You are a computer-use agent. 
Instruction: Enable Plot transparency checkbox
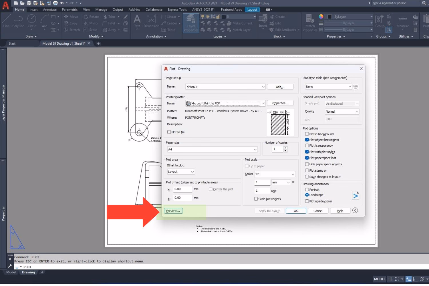coord(307,146)
